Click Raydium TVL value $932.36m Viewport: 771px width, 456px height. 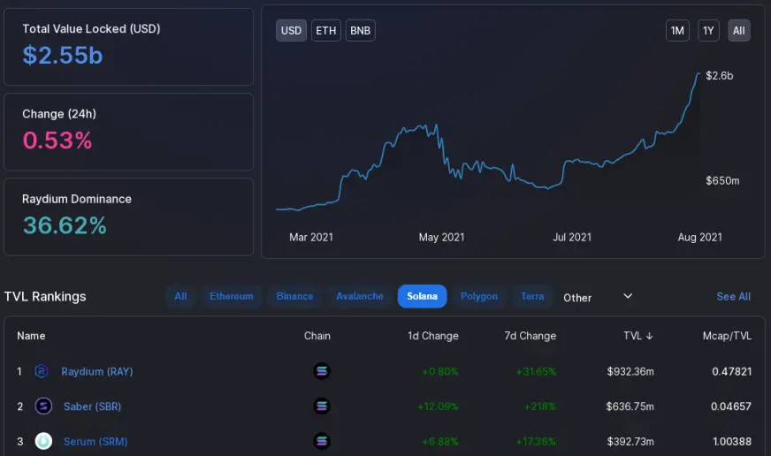pyautogui.click(x=630, y=371)
